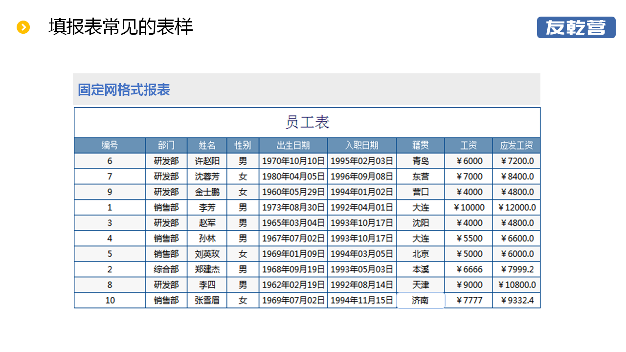Click the name cell 李芳

[x=207, y=207]
